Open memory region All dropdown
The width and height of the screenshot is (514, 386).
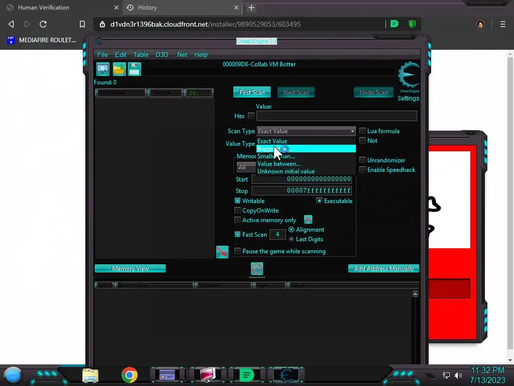(x=246, y=167)
